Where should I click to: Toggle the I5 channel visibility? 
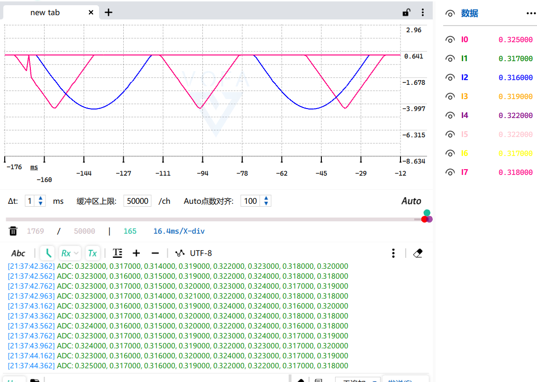450,135
